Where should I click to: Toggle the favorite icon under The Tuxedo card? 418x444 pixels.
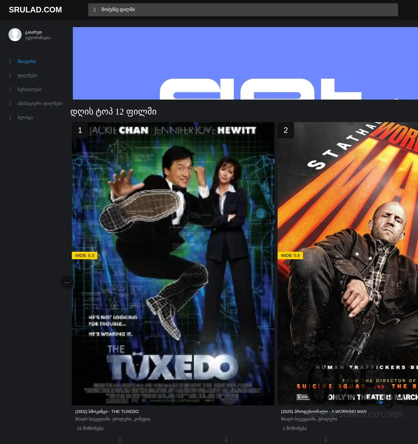tap(120, 440)
